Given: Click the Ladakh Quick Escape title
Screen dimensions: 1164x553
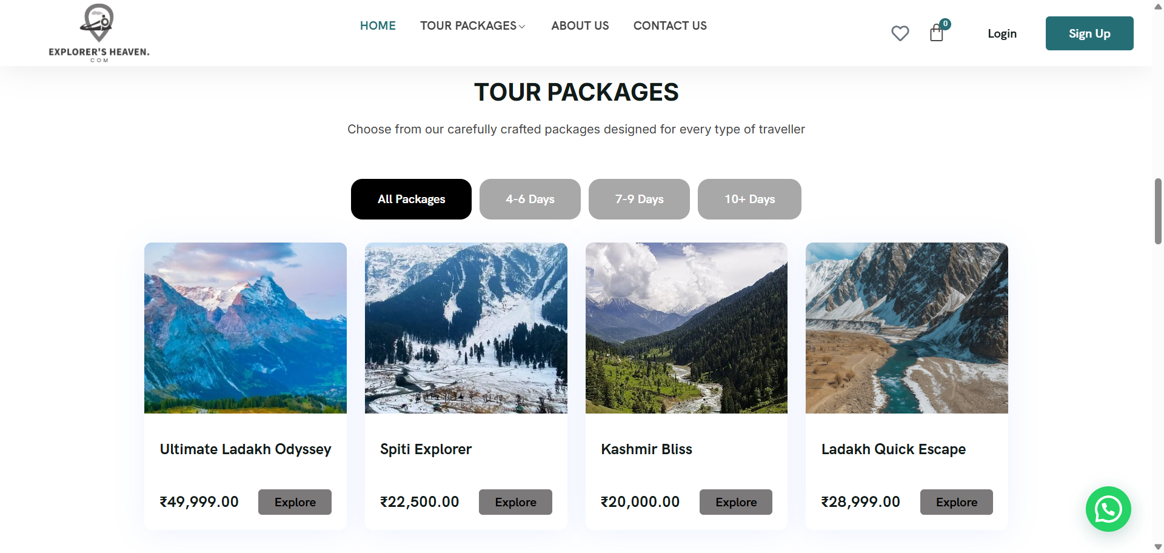Looking at the screenshot, I should coord(893,449).
